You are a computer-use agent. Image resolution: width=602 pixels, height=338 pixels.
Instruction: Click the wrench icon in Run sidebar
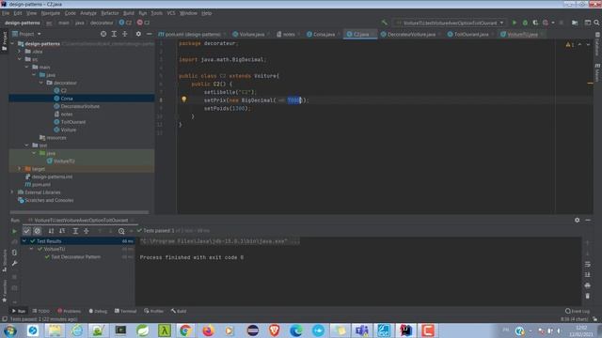pyautogui.click(x=14, y=263)
